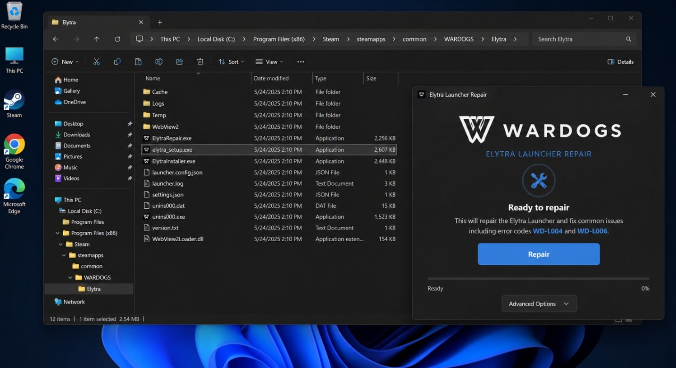The width and height of the screenshot is (676, 368).
Task: Toggle the Details pane button
Action: pos(620,62)
